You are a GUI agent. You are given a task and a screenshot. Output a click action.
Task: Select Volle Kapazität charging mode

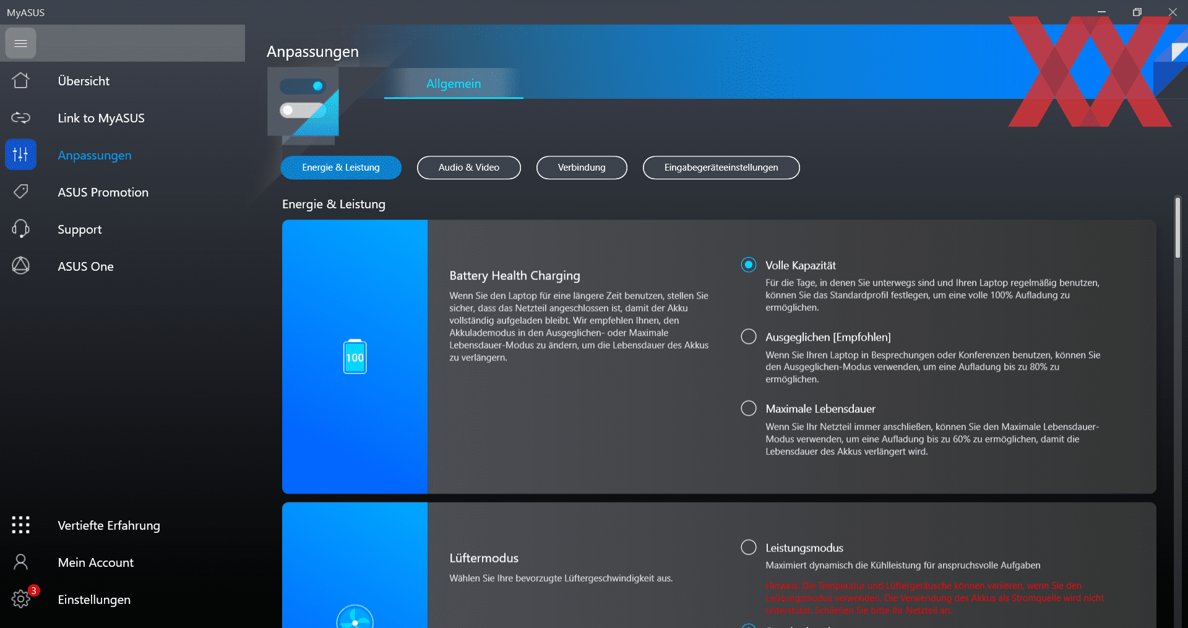(749, 265)
